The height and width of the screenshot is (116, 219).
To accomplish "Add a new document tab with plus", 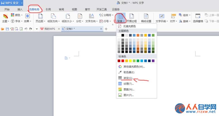I will click(106, 29).
